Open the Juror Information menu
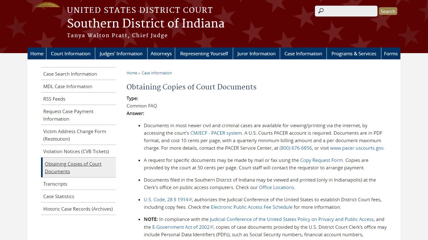Image resolution: width=428 pixels, height=240 pixels. pos(256,53)
